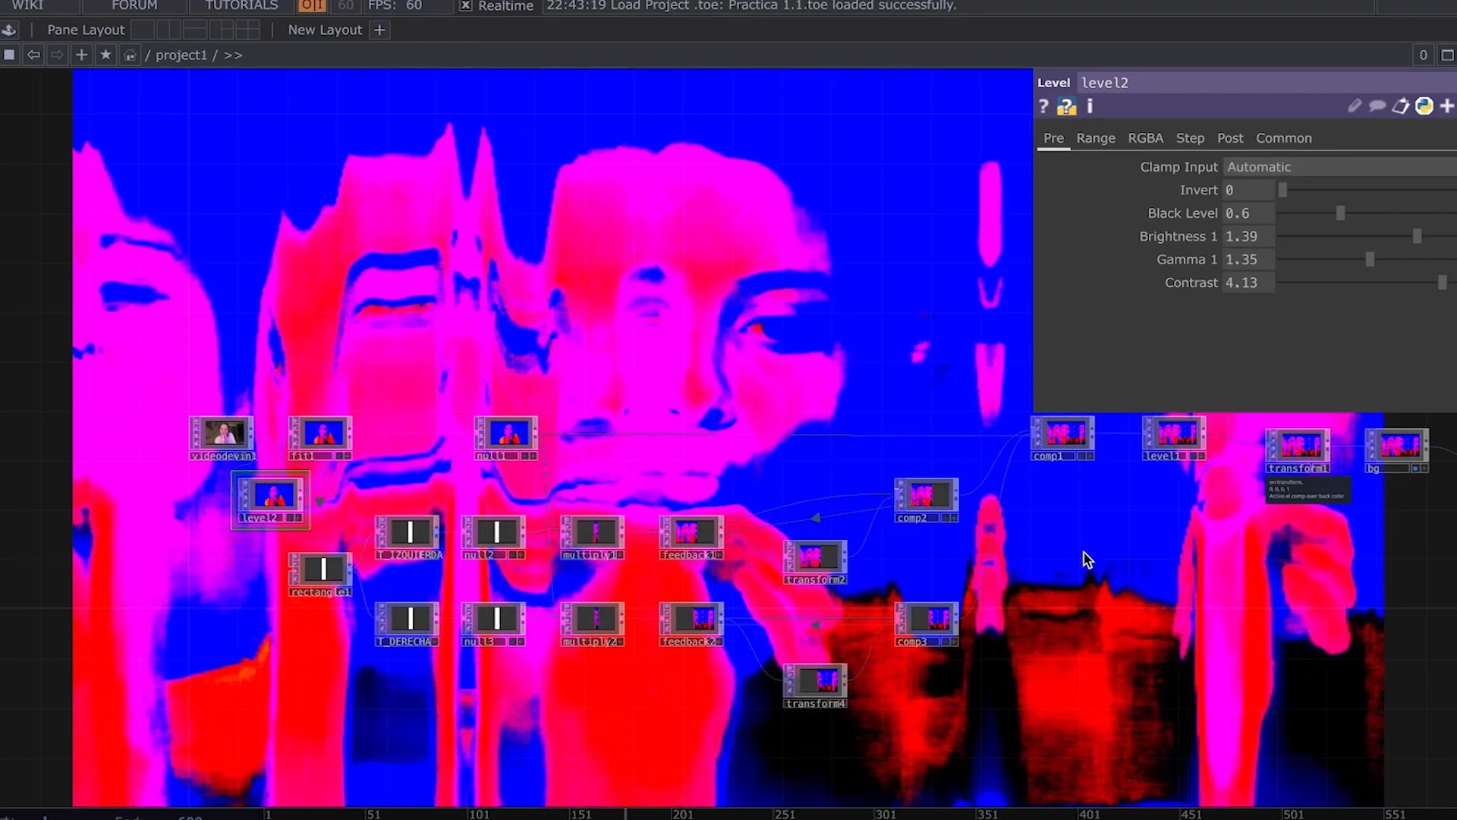Click the New Layout button
1457x820 pixels.
click(x=325, y=30)
